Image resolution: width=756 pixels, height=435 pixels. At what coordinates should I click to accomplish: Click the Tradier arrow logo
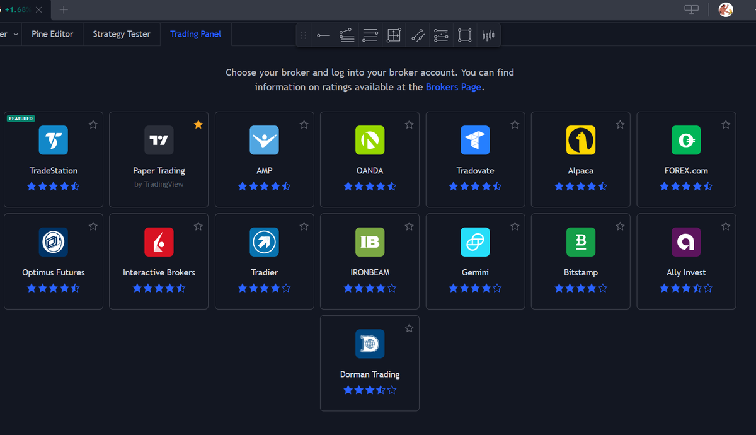[x=264, y=242]
